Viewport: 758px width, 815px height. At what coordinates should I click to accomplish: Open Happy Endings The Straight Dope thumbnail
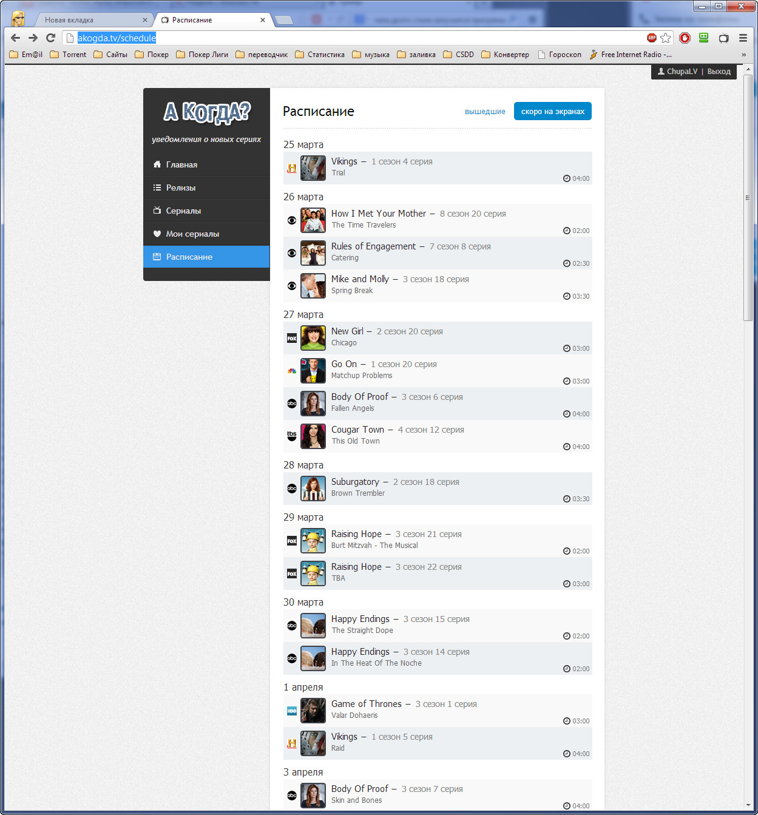point(313,626)
